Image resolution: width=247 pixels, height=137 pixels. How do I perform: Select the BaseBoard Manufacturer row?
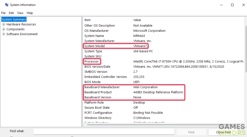pos(164,87)
